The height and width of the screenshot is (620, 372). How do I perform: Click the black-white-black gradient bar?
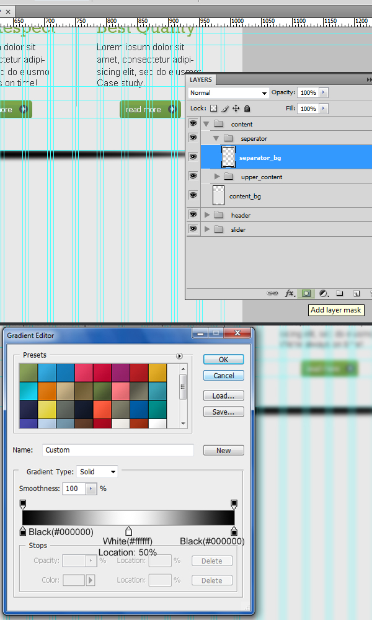tap(128, 518)
